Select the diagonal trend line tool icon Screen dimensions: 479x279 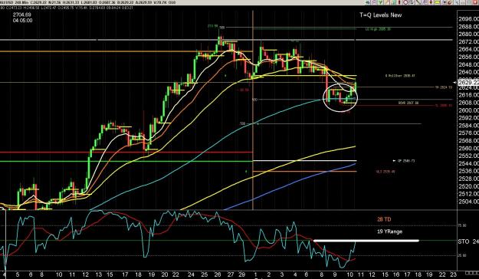coord(418,2)
